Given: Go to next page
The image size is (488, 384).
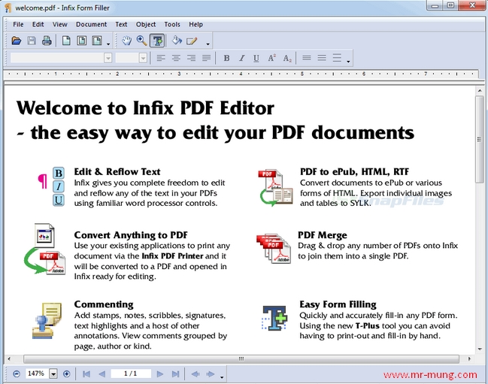Looking at the screenshot, I should click(160, 373).
